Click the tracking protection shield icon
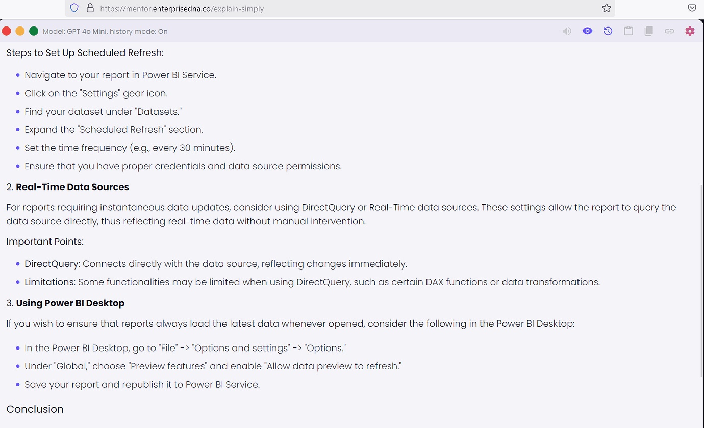Viewport: 704px width, 428px height. pyautogui.click(x=74, y=8)
